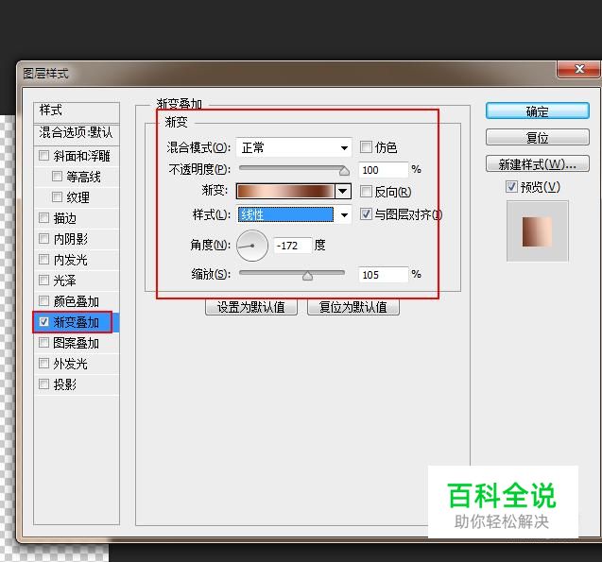Open the 样式(L) gradient style dropdown
The width and height of the screenshot is (602, 562).
294,214
